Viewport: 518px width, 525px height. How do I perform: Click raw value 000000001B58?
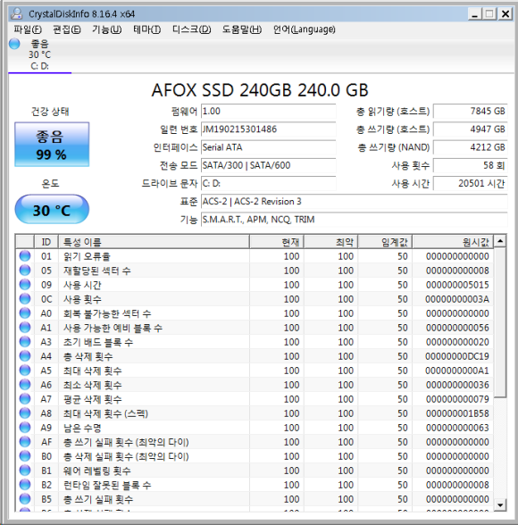coord(457,413)
